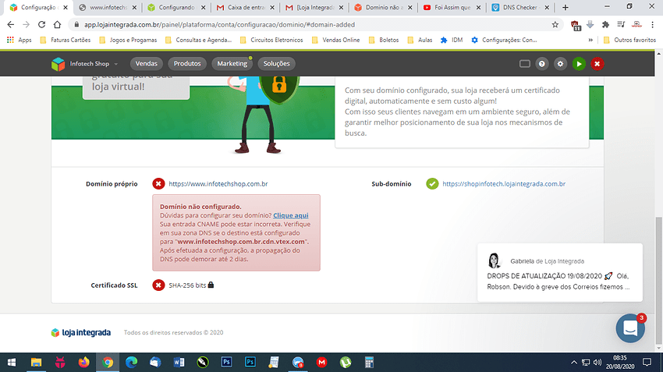Click the padlock icon after SHA-256 bits
The width and height of the screenshot is (663, 372).
pos(211,285)
